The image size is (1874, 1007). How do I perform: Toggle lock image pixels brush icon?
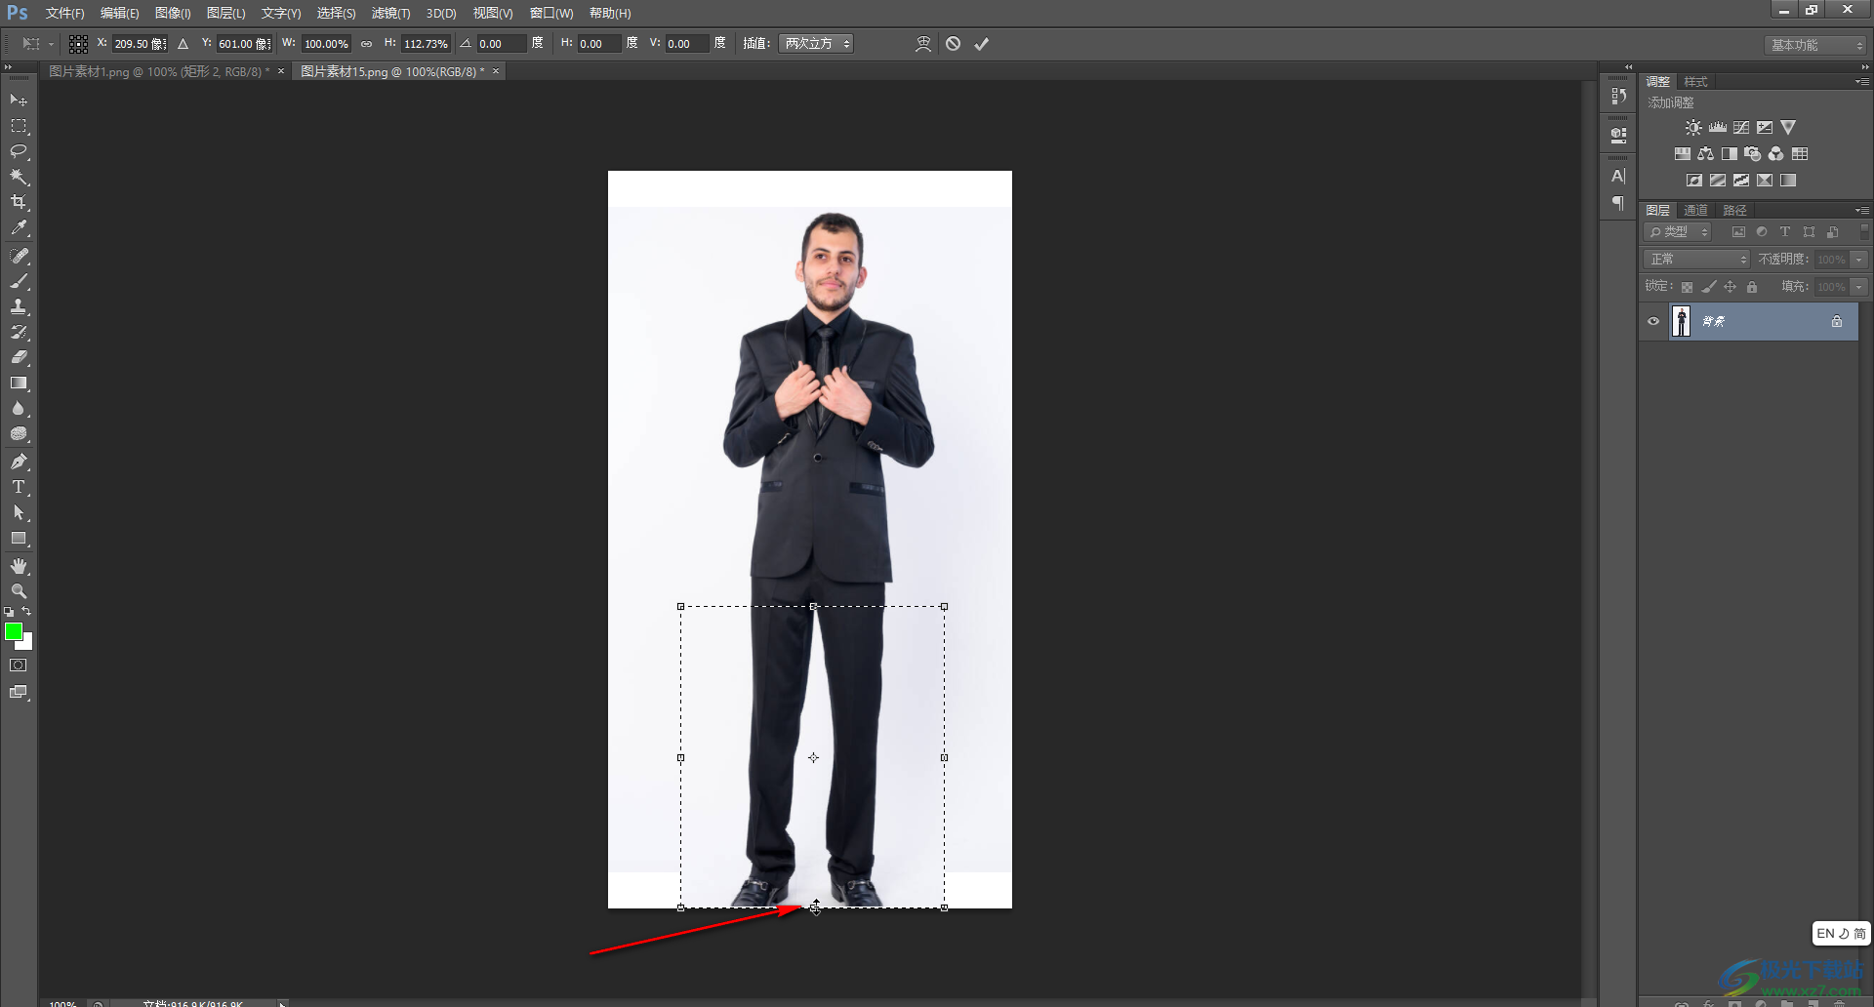click(x=1708, y=287)
